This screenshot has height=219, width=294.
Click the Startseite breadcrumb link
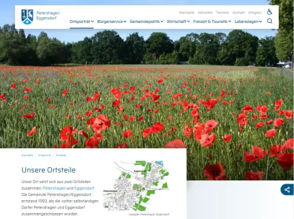27,155
